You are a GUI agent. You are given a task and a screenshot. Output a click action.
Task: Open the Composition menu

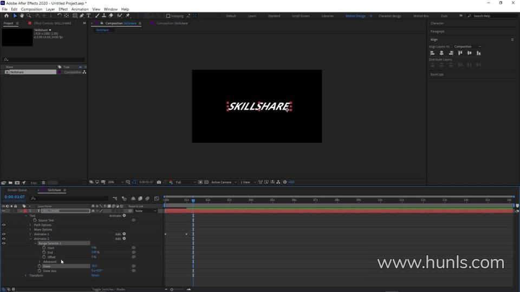tap(31, 9)
